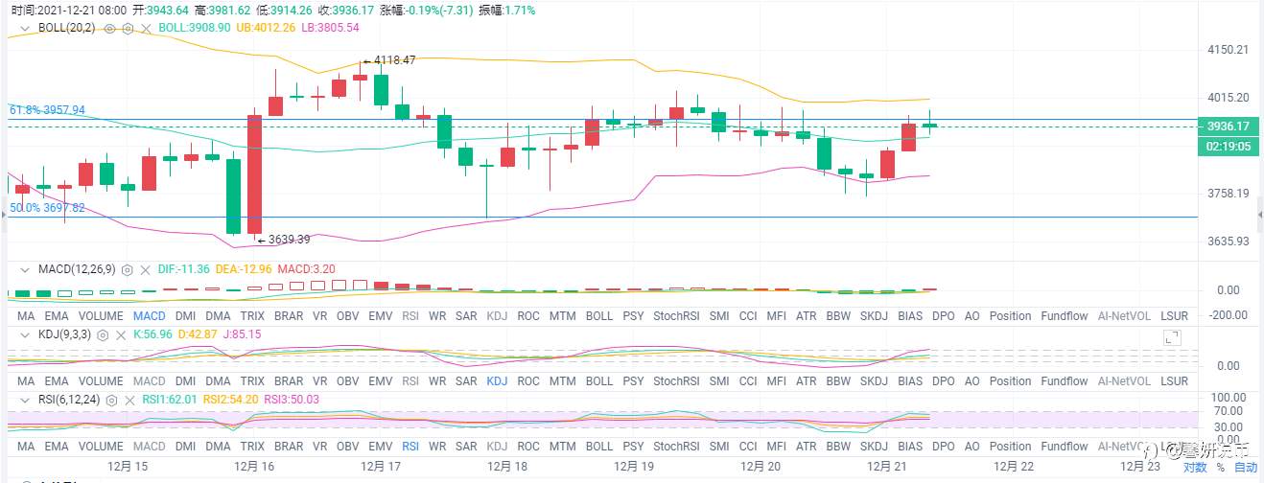The height and width of the screenshot is (483, 1264).
Task: Open KDJ(9,3,3) settings gear
Action: click(104, 334)
